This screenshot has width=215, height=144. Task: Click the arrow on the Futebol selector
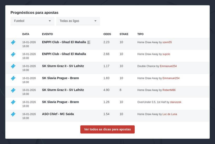[50, 21]
